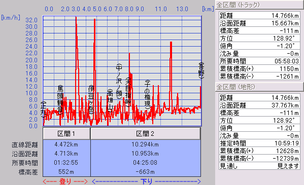304x185 pixels.
Task: Select the 10:59:19 推定時間 value
Action: tap(287, 143)
